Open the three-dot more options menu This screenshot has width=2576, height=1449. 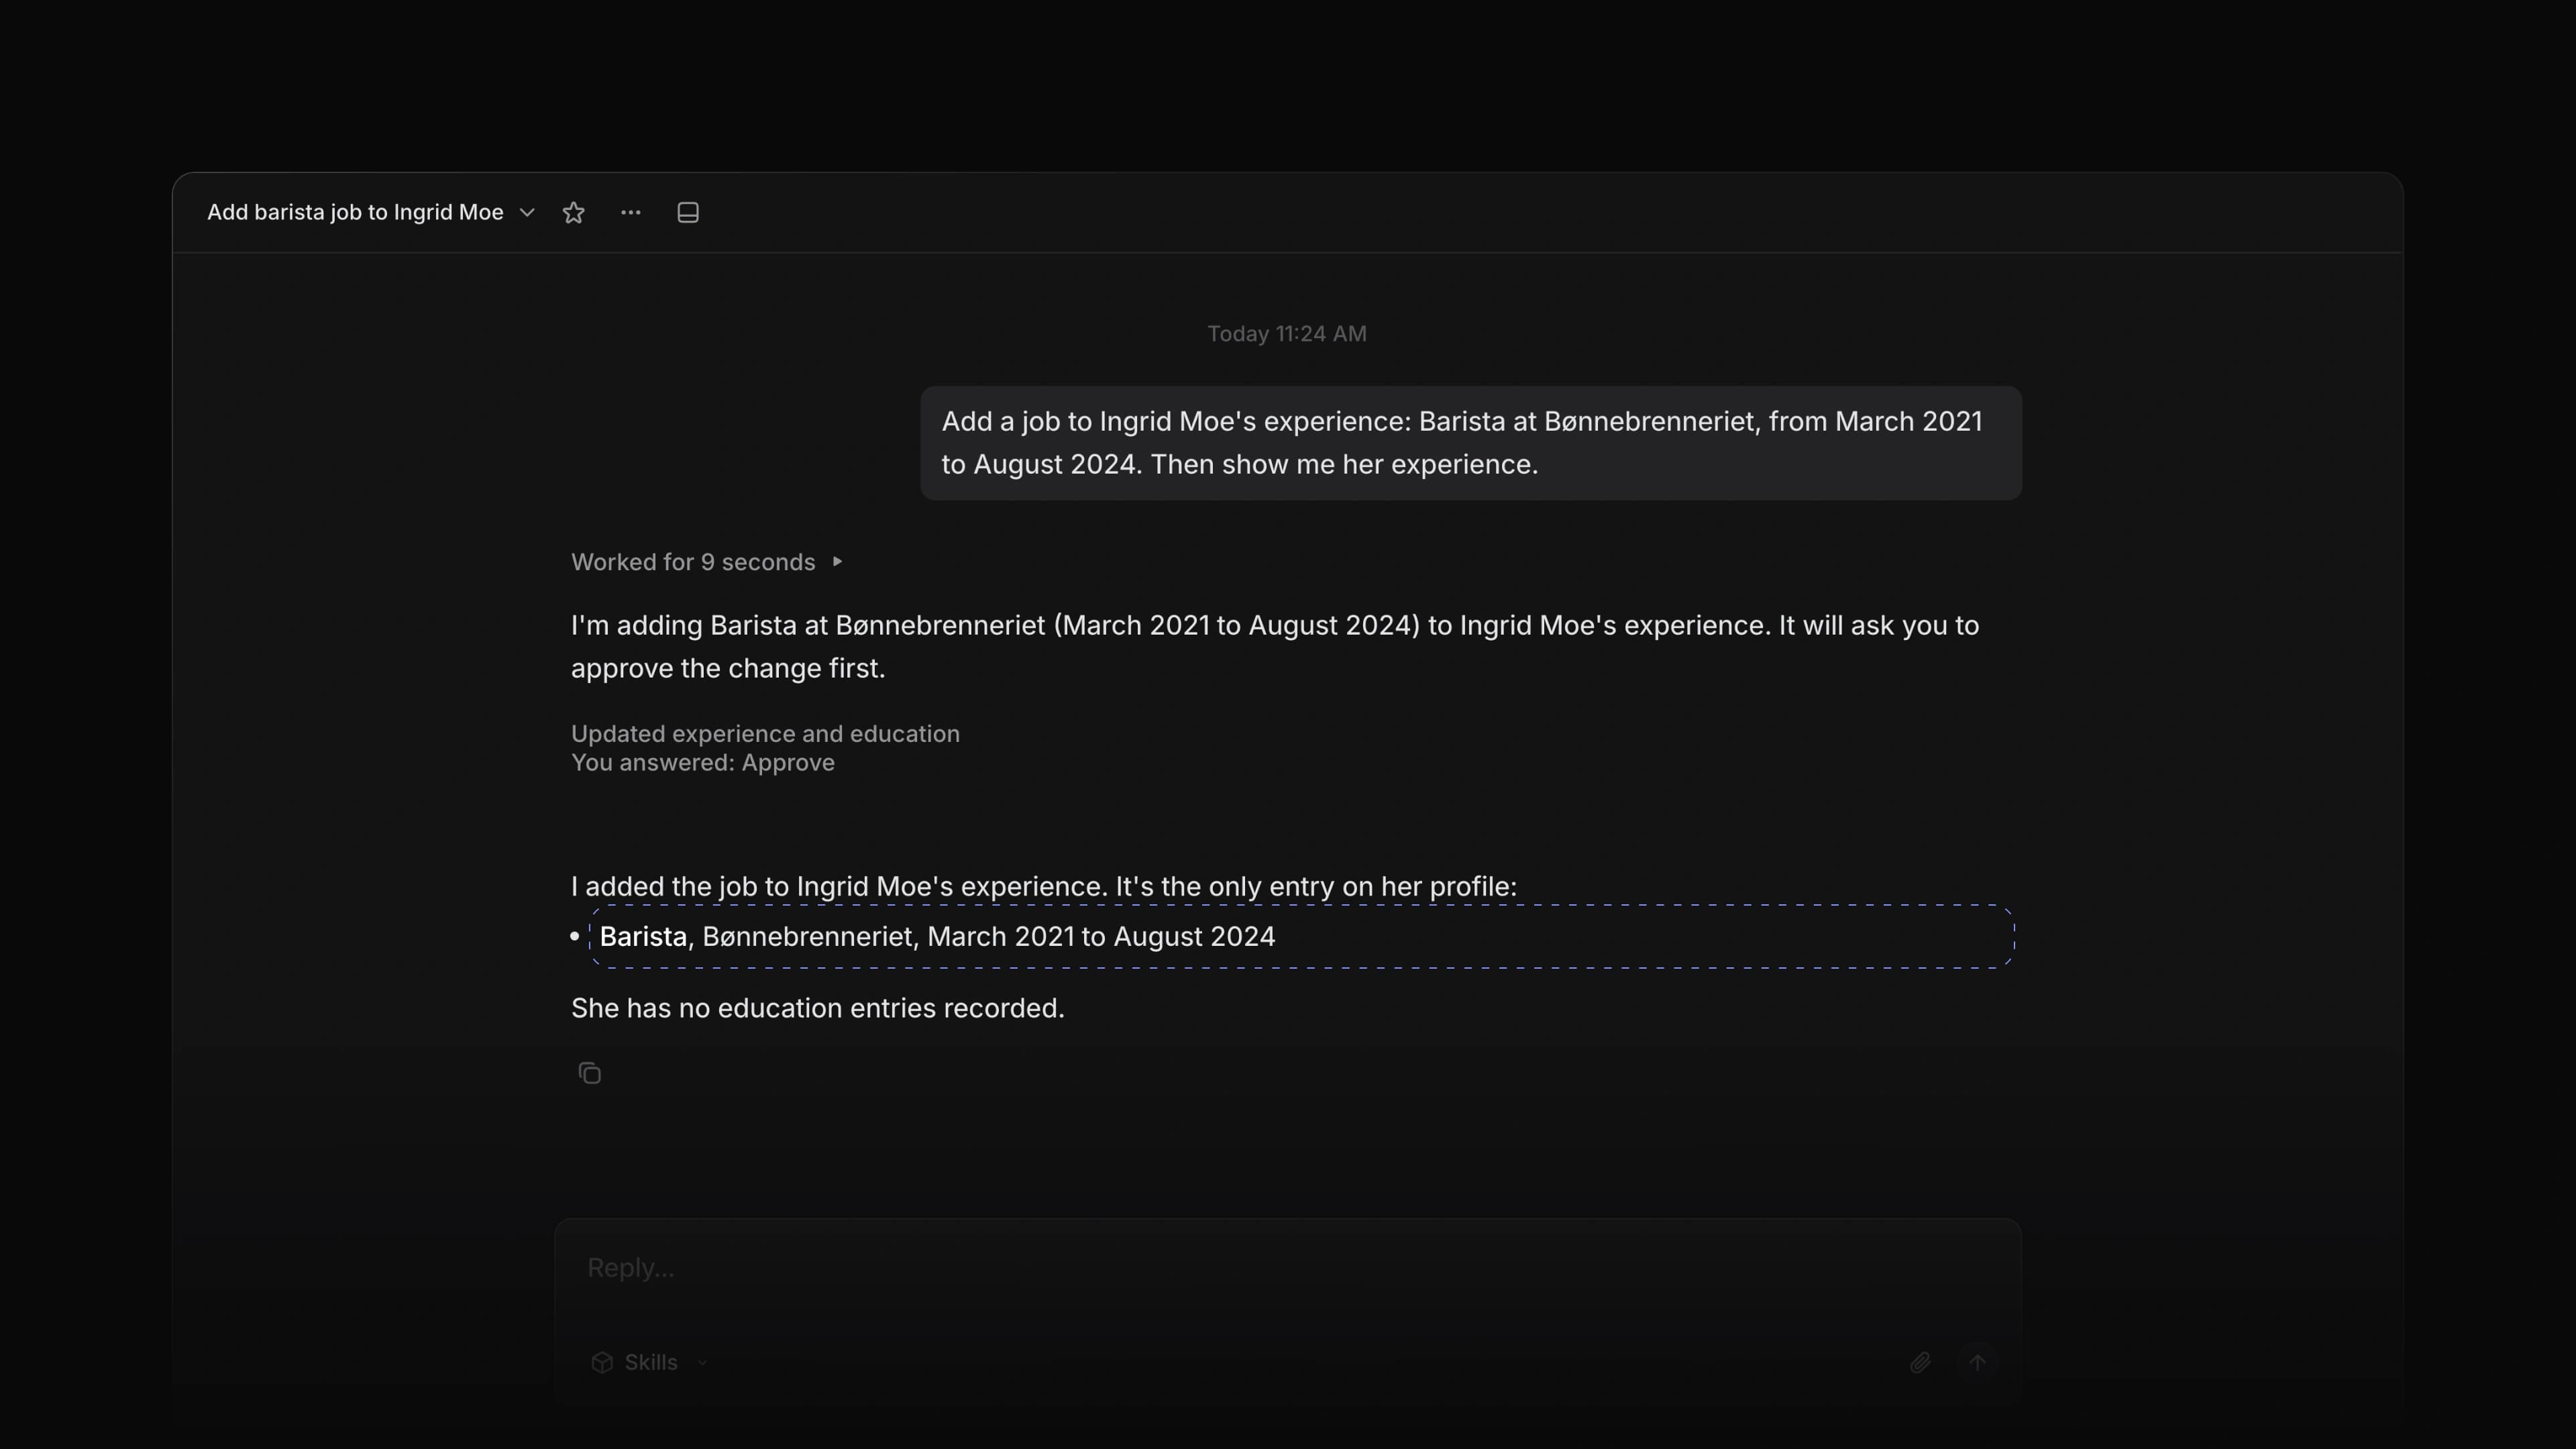point(630,212)
